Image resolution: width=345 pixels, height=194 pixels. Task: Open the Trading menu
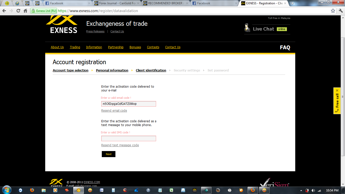(x=75, y=47)
